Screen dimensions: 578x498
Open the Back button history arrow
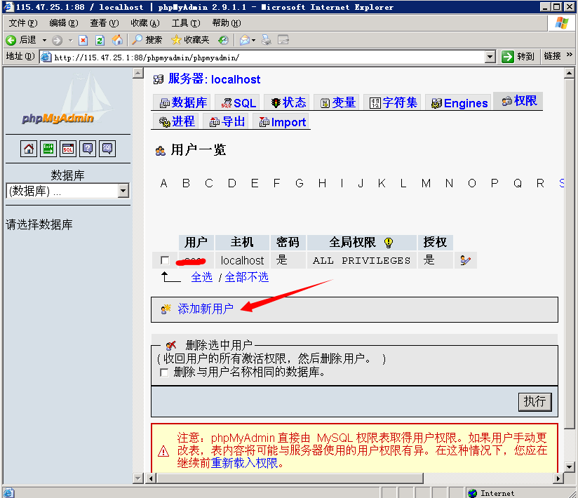(x=44, y=40)
